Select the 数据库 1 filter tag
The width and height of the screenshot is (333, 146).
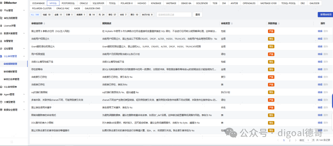tap(81, 15)
